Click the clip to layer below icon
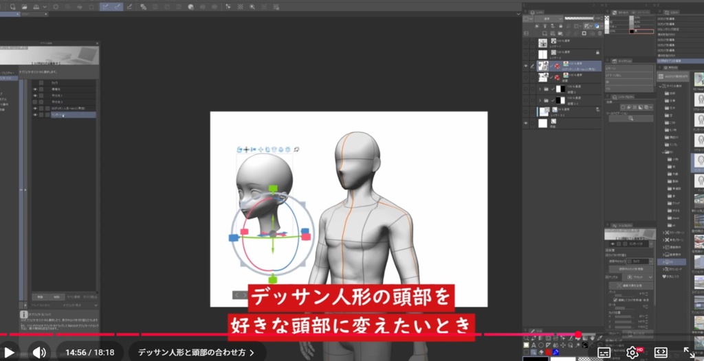704x361 pixels. (537, 26)
